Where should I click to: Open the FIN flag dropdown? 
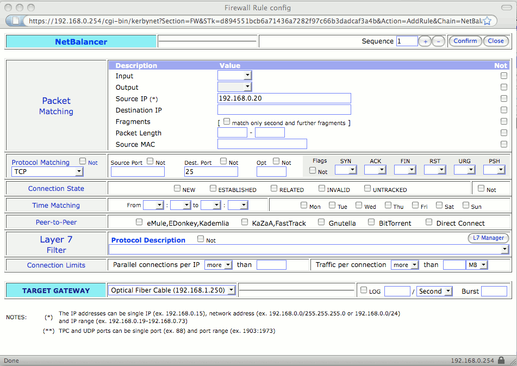405,170
